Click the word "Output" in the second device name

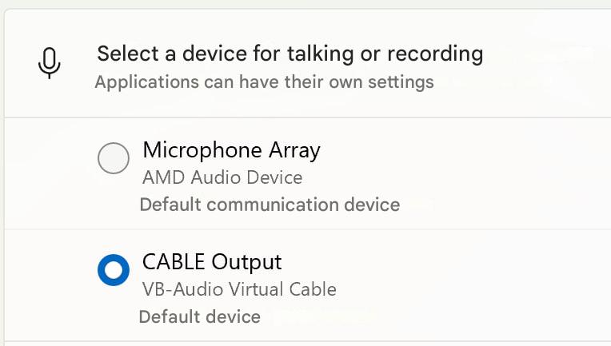tap(247, 262)
